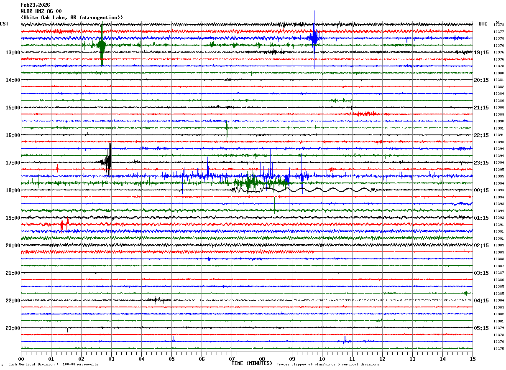The width and height of the screenshot is (506, 370).
Task: Click the White Oak Lake, AR station name
Action: pyautogui.click(x=72, y=18)
